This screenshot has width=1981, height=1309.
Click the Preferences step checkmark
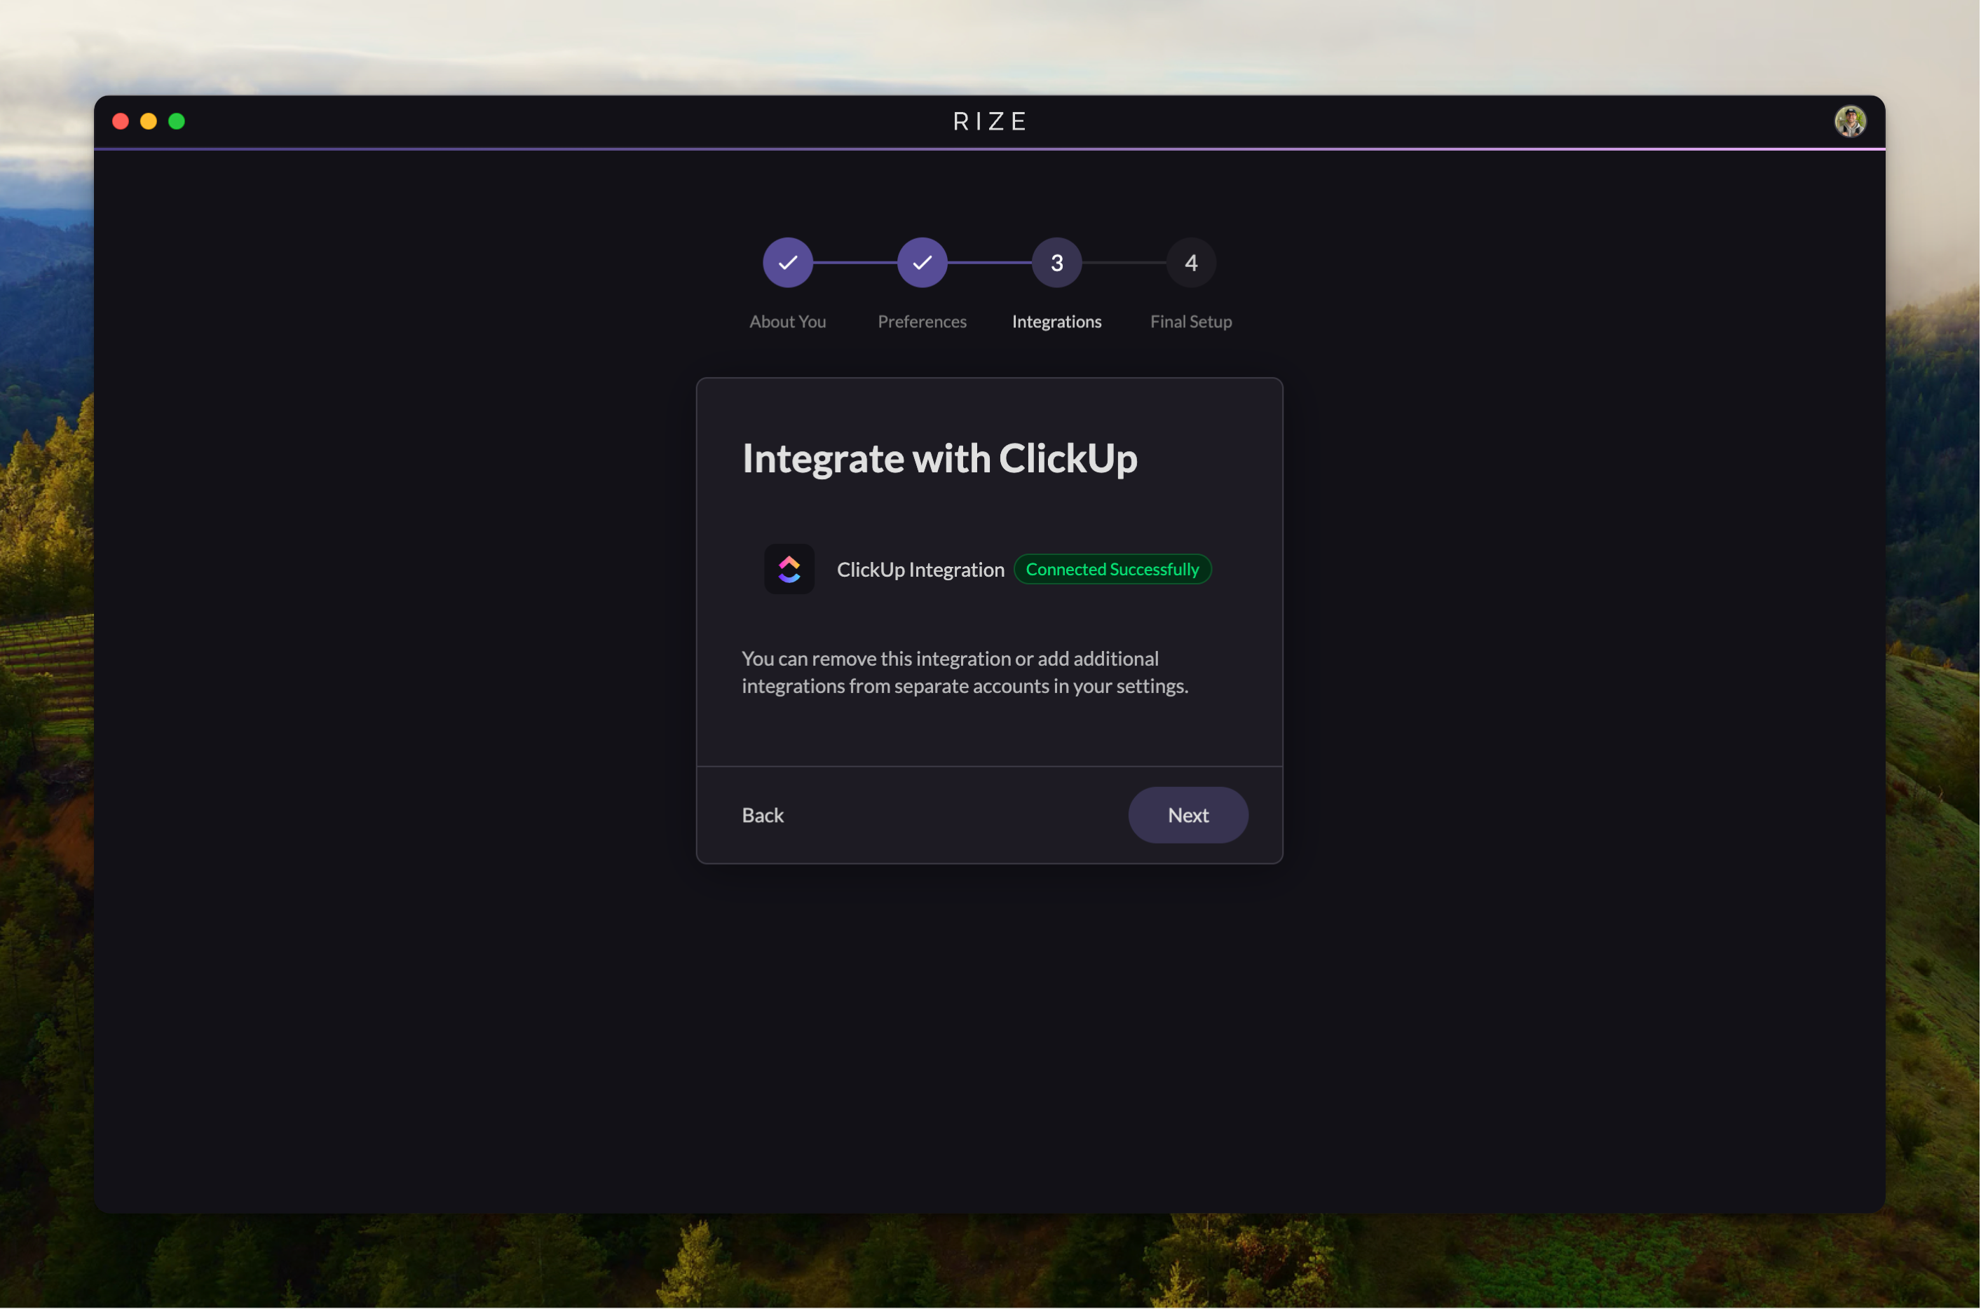[922, 263]
